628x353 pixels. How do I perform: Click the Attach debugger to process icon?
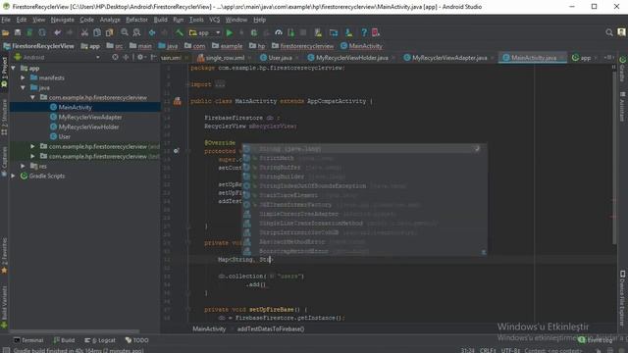(x=290, y=32)
